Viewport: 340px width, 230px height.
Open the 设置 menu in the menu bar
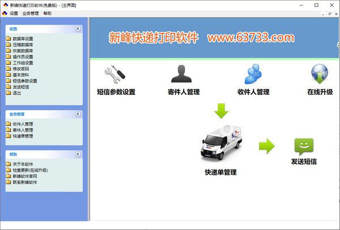(14, 14)
